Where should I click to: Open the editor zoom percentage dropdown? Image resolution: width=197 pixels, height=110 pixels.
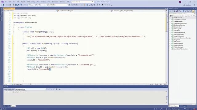6,84
